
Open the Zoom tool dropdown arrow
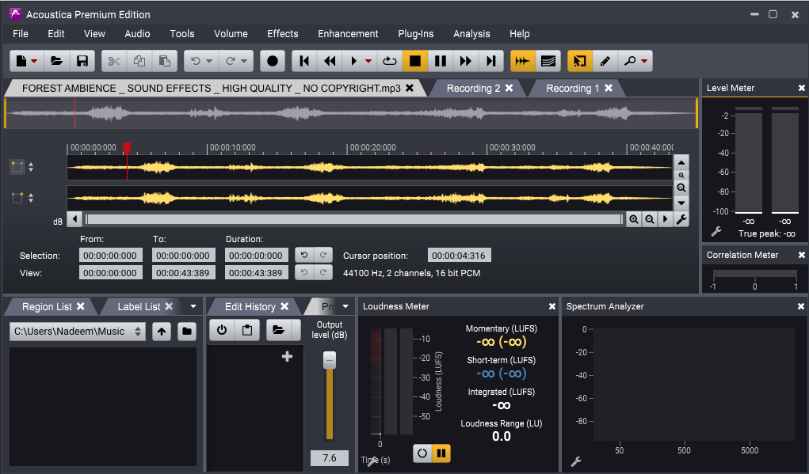[644, 61]
